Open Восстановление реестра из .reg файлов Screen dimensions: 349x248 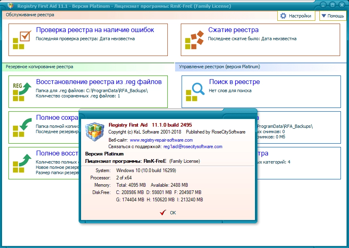pos(88,92)
